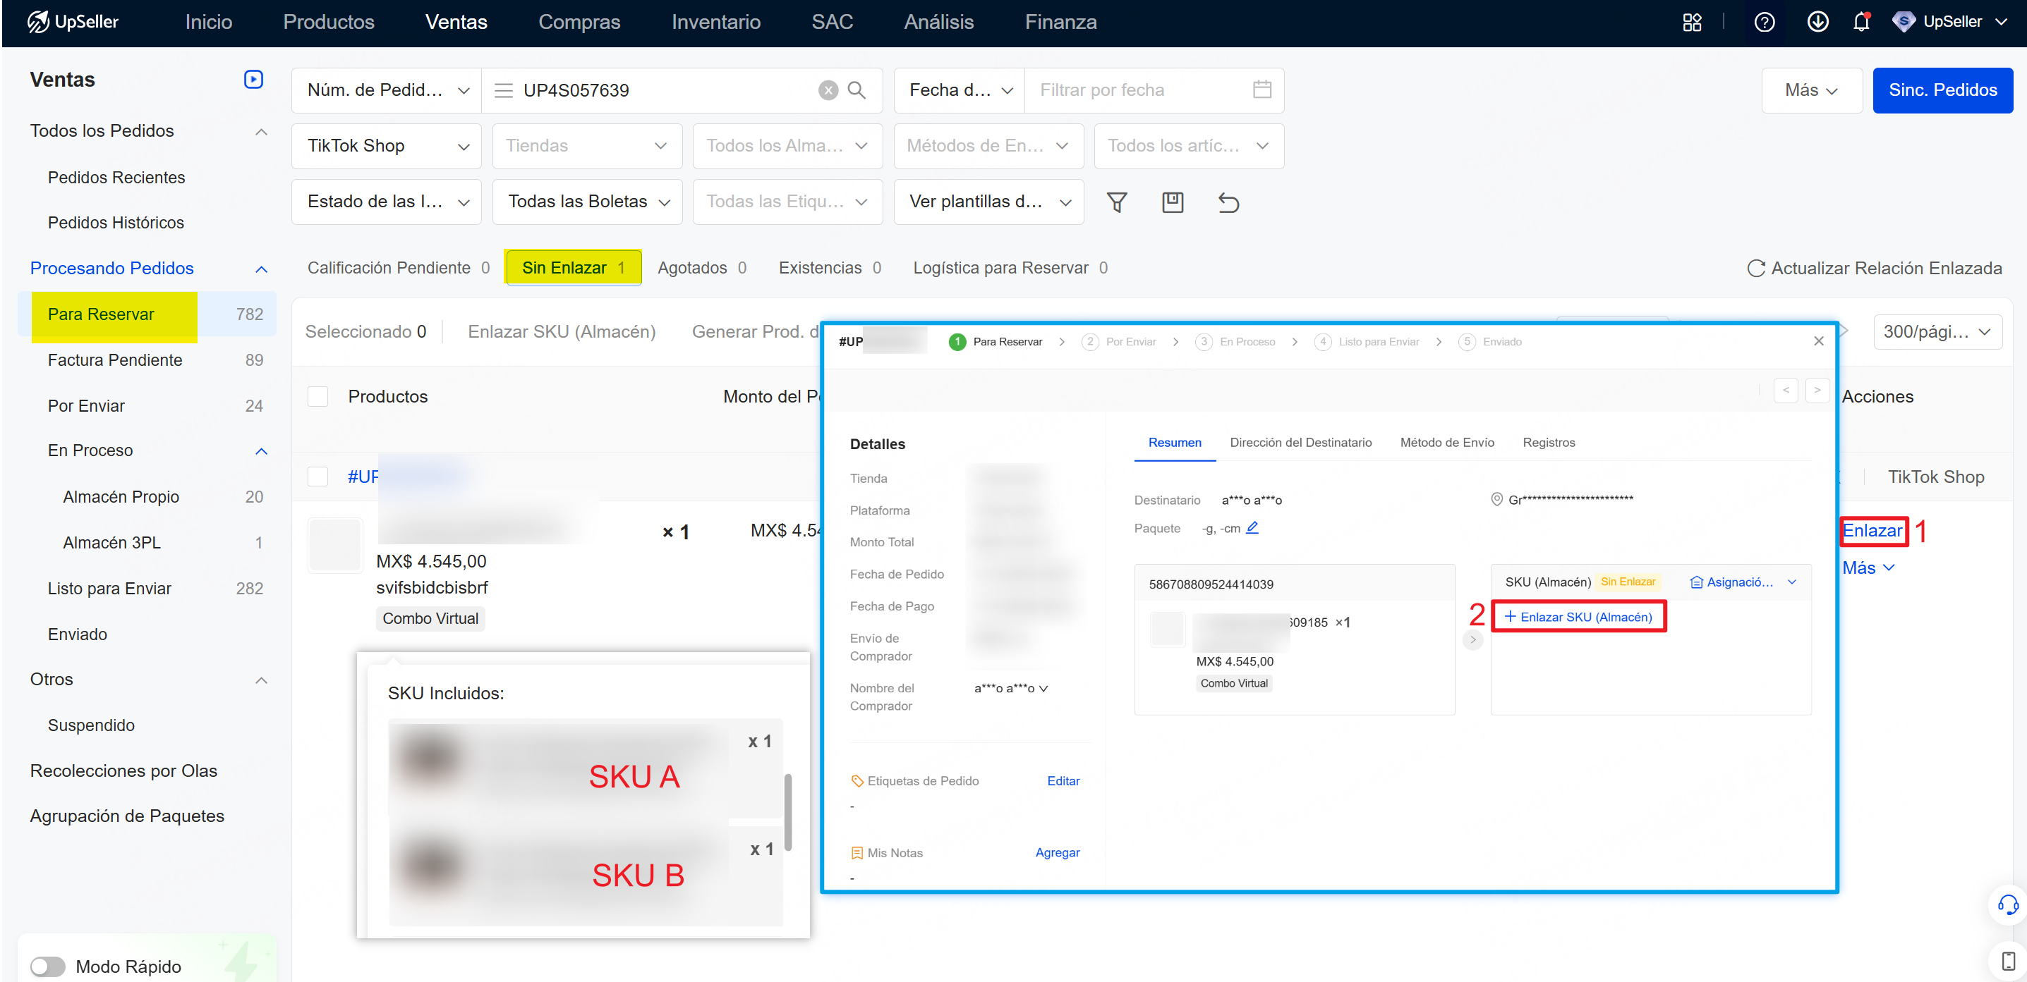Click the Enlazar action link
This screenshot has height=982, width=2027.
click(1872, 531)
